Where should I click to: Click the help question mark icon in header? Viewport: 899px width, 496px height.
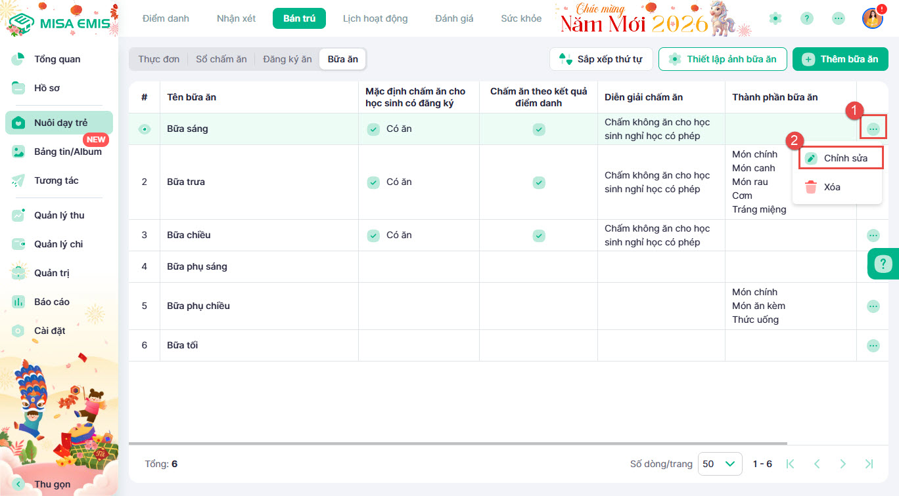(x=807, y=18)
